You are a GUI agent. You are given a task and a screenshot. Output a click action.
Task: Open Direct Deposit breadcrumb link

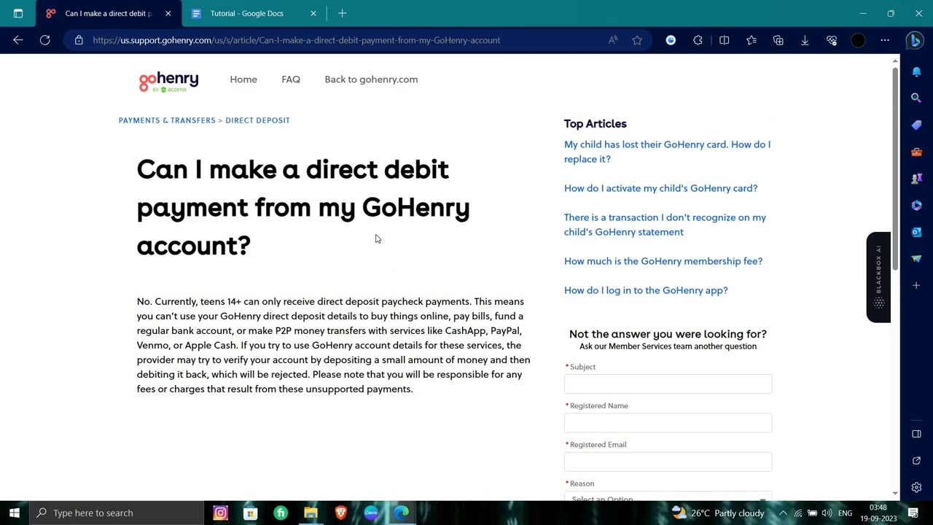[257, 120]
